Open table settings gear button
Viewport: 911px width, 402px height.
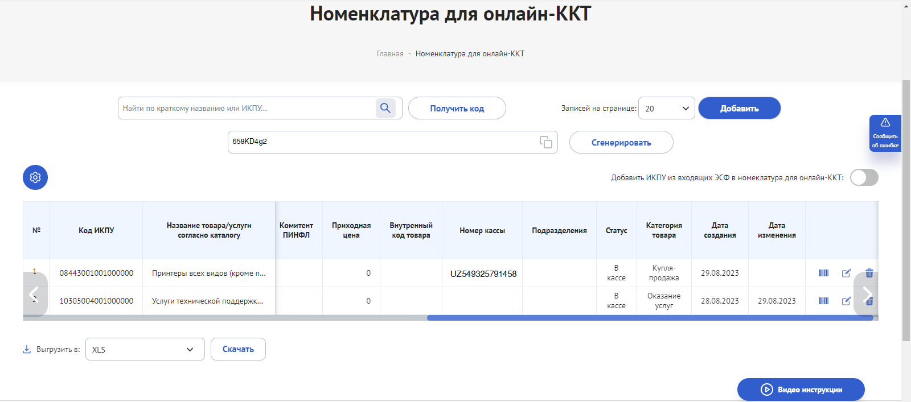point(35,177)
